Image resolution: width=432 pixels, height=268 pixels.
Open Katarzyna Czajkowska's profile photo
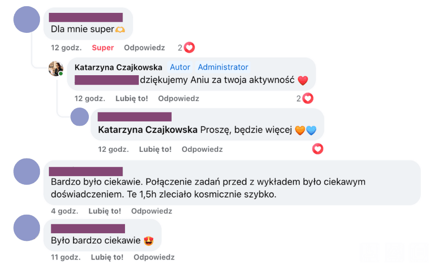56,69
